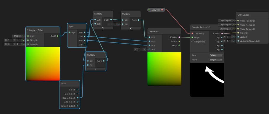
Task: Click the Texture(T2) input port on Sample Texture 2D
Action: coord(192,34)
